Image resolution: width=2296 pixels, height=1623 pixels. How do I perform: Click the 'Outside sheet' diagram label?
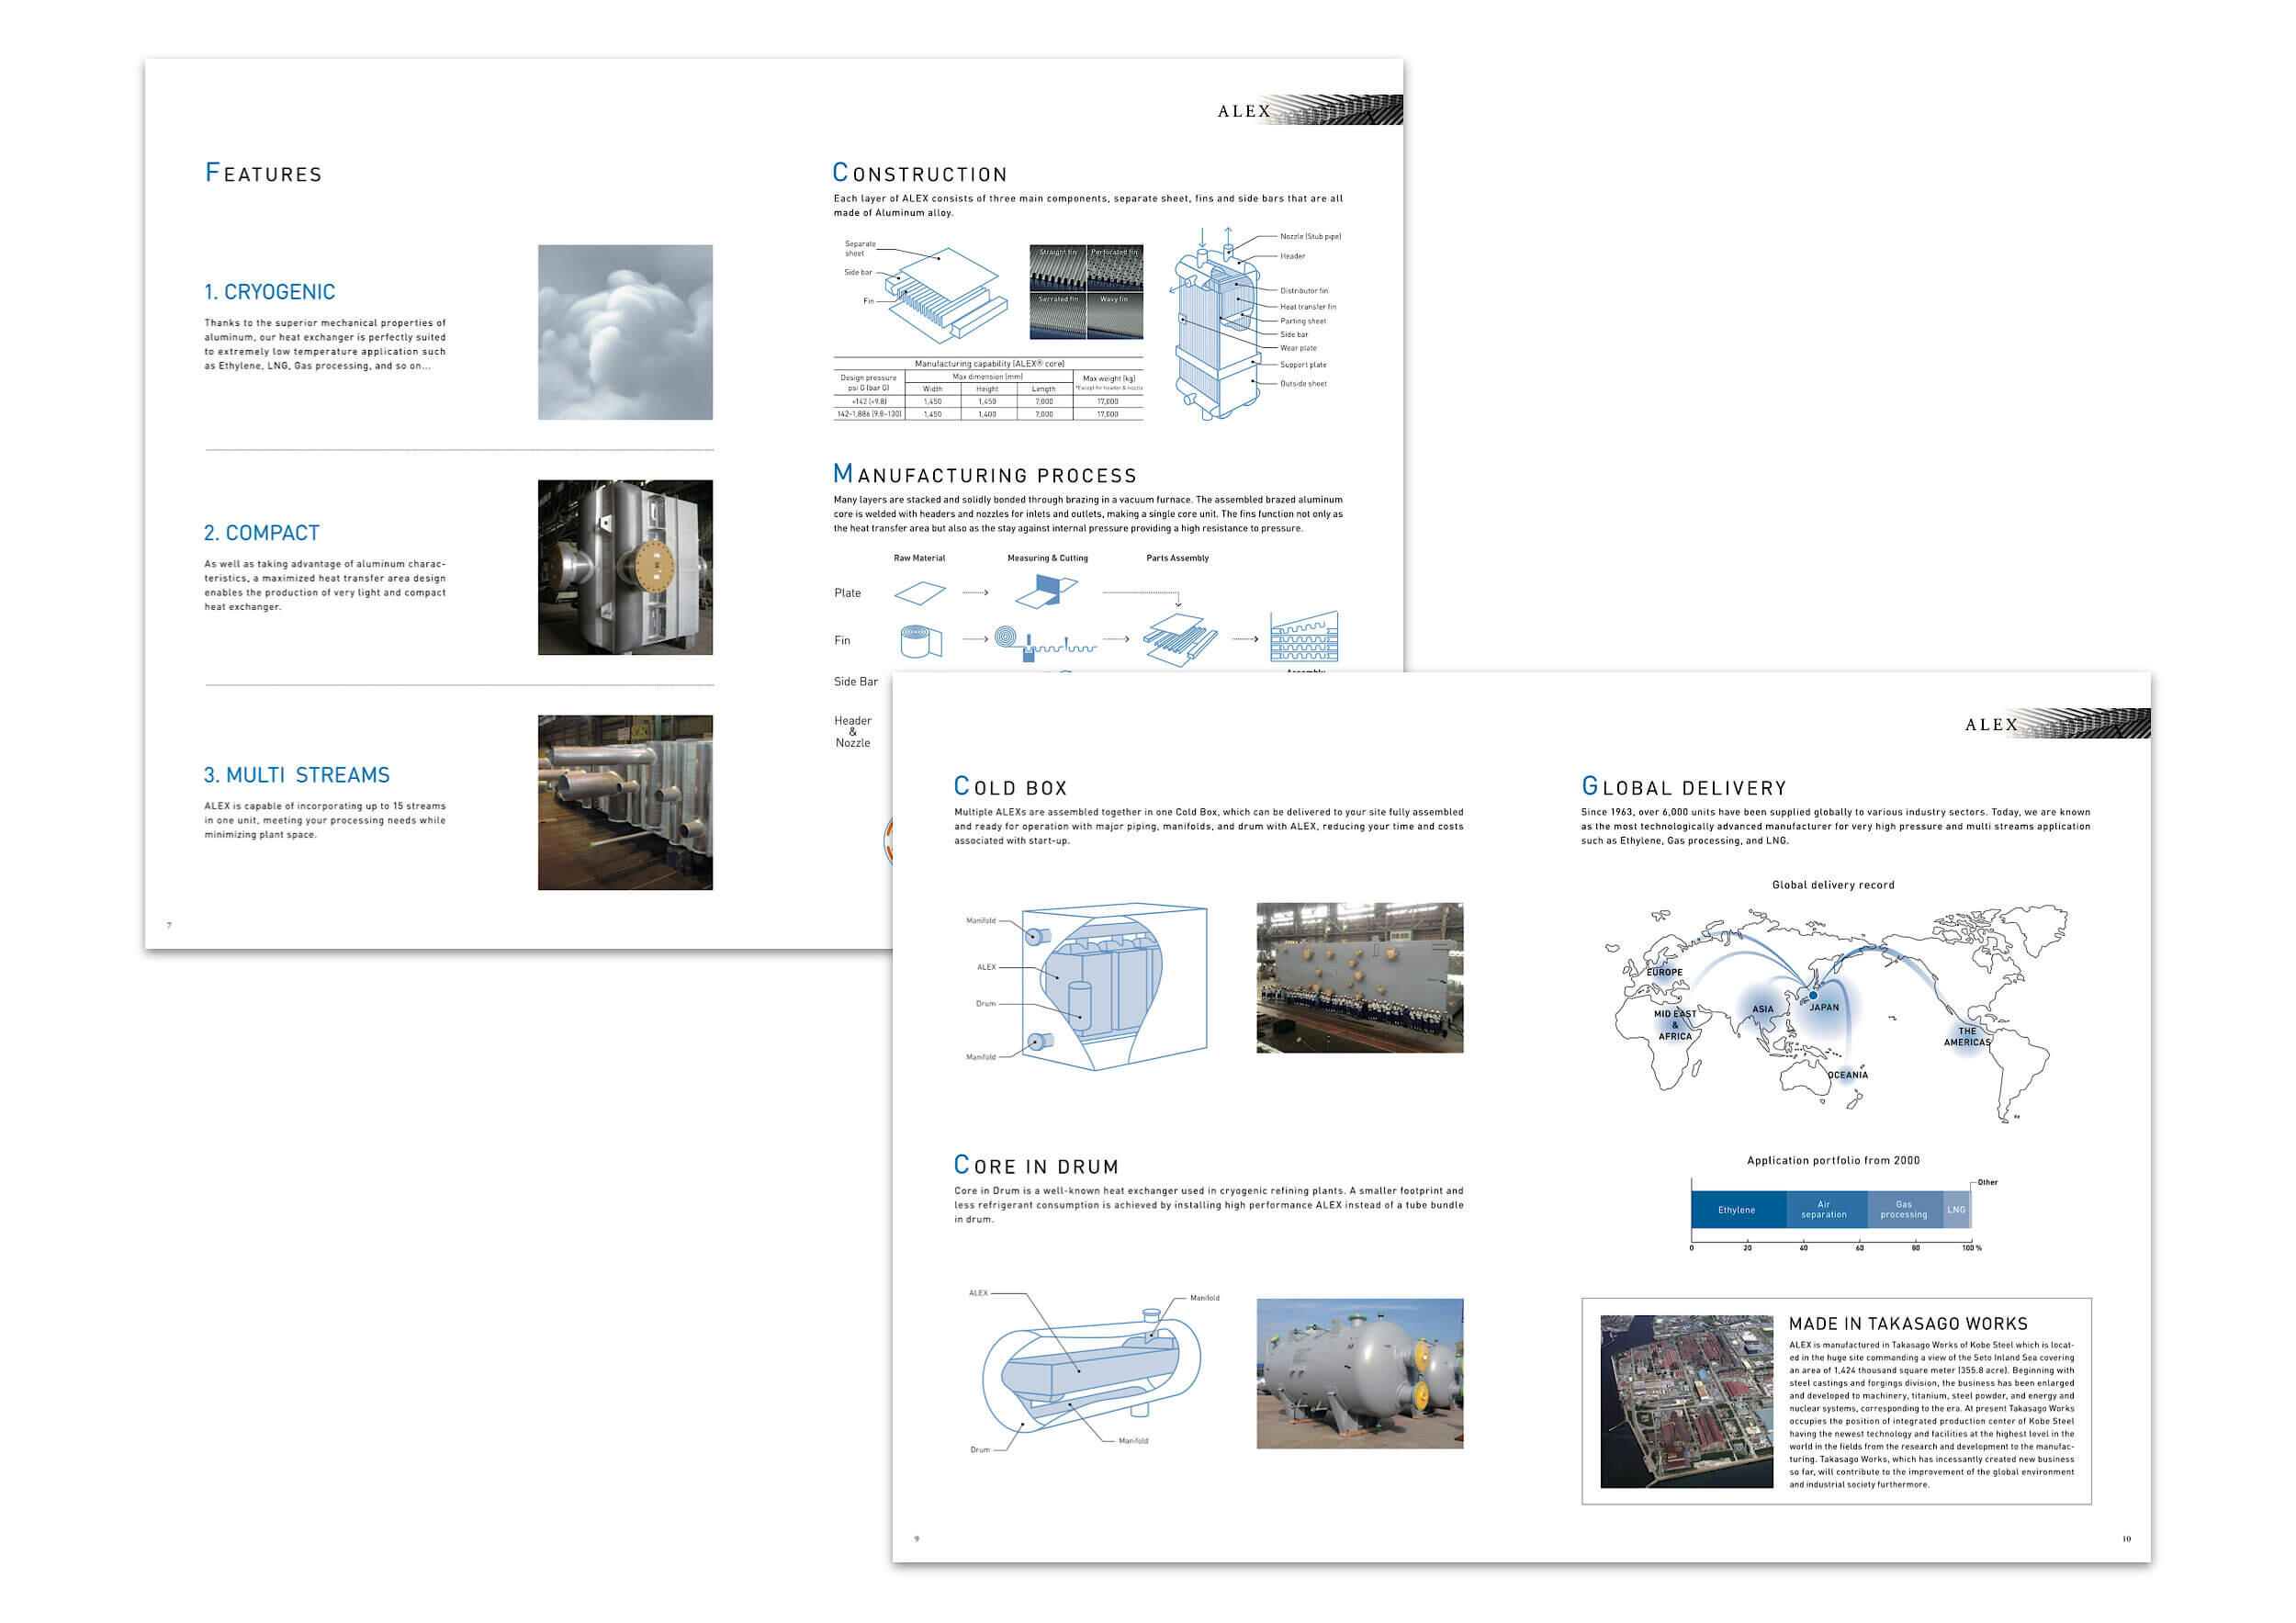pos(1303,384)
